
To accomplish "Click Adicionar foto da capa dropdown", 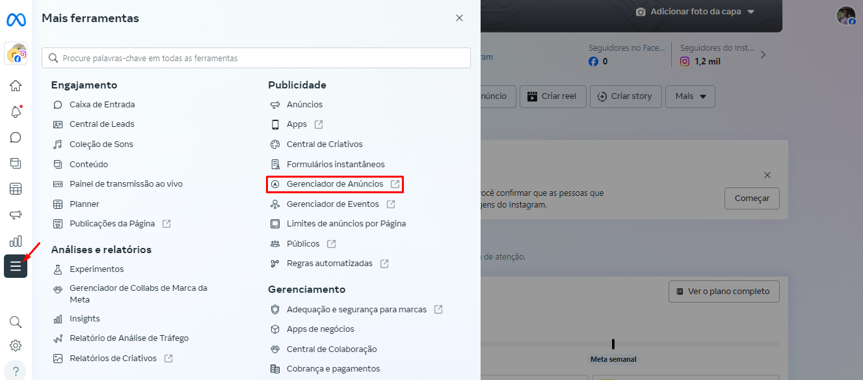I will click(695, 12).
